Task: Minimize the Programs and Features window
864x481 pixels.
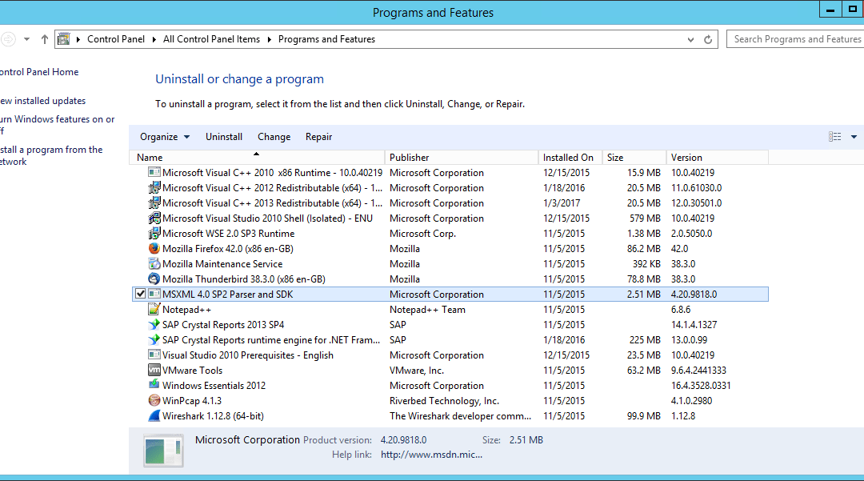Action: pyautogui.click(x=830, y=10)
